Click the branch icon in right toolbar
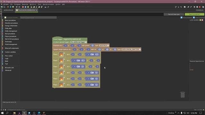 point(176,7)
